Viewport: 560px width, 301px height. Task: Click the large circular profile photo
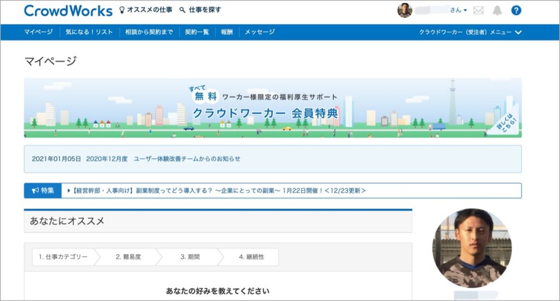[x=472, y=248]
